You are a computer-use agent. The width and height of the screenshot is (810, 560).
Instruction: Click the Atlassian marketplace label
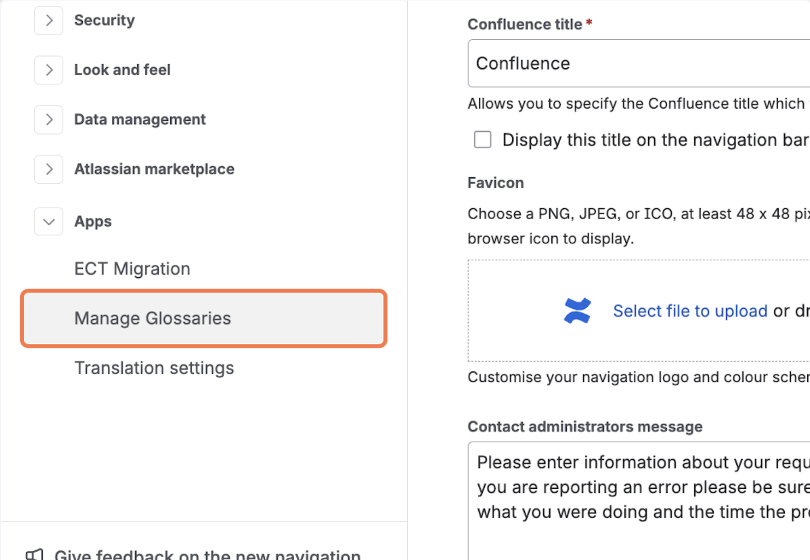[x=154, y=169]
